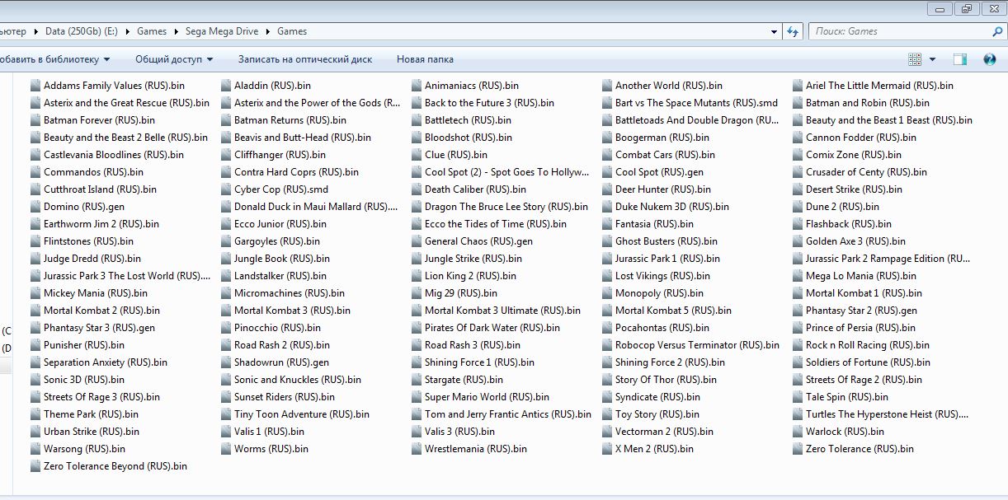
Task: Select Sunset Riders (RUS).bin
Action: pos(278,397)
